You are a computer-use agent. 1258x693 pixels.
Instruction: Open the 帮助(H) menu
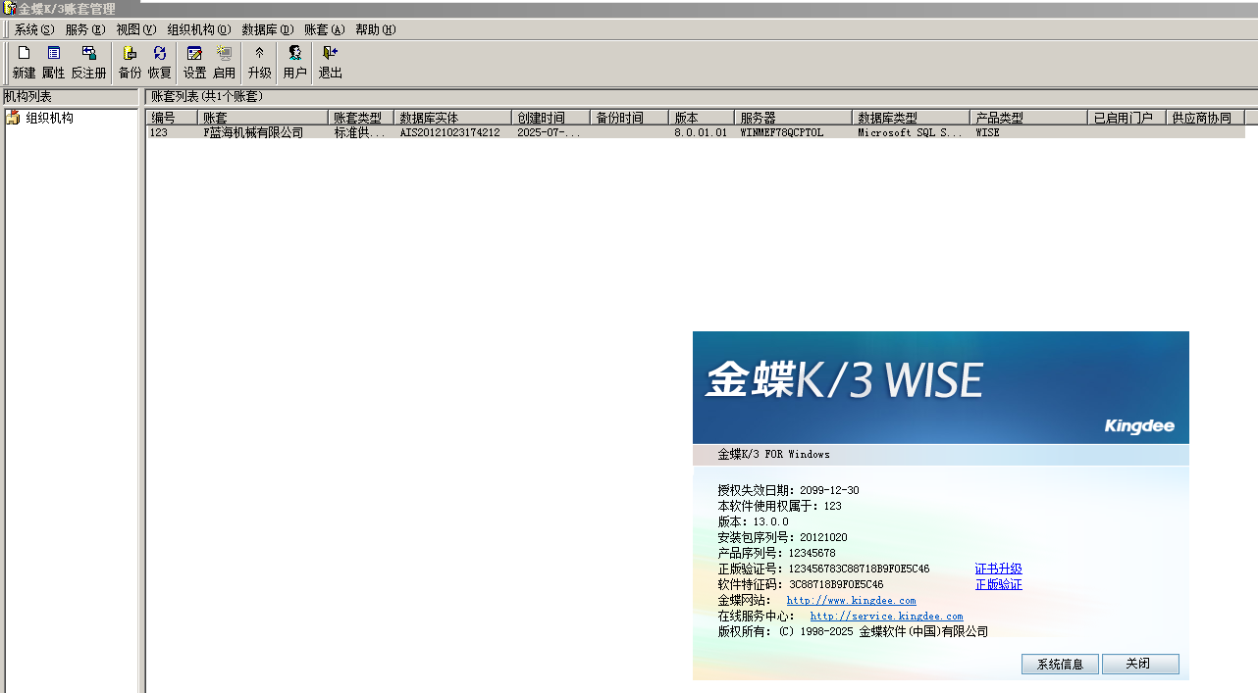tap(375, 29)
